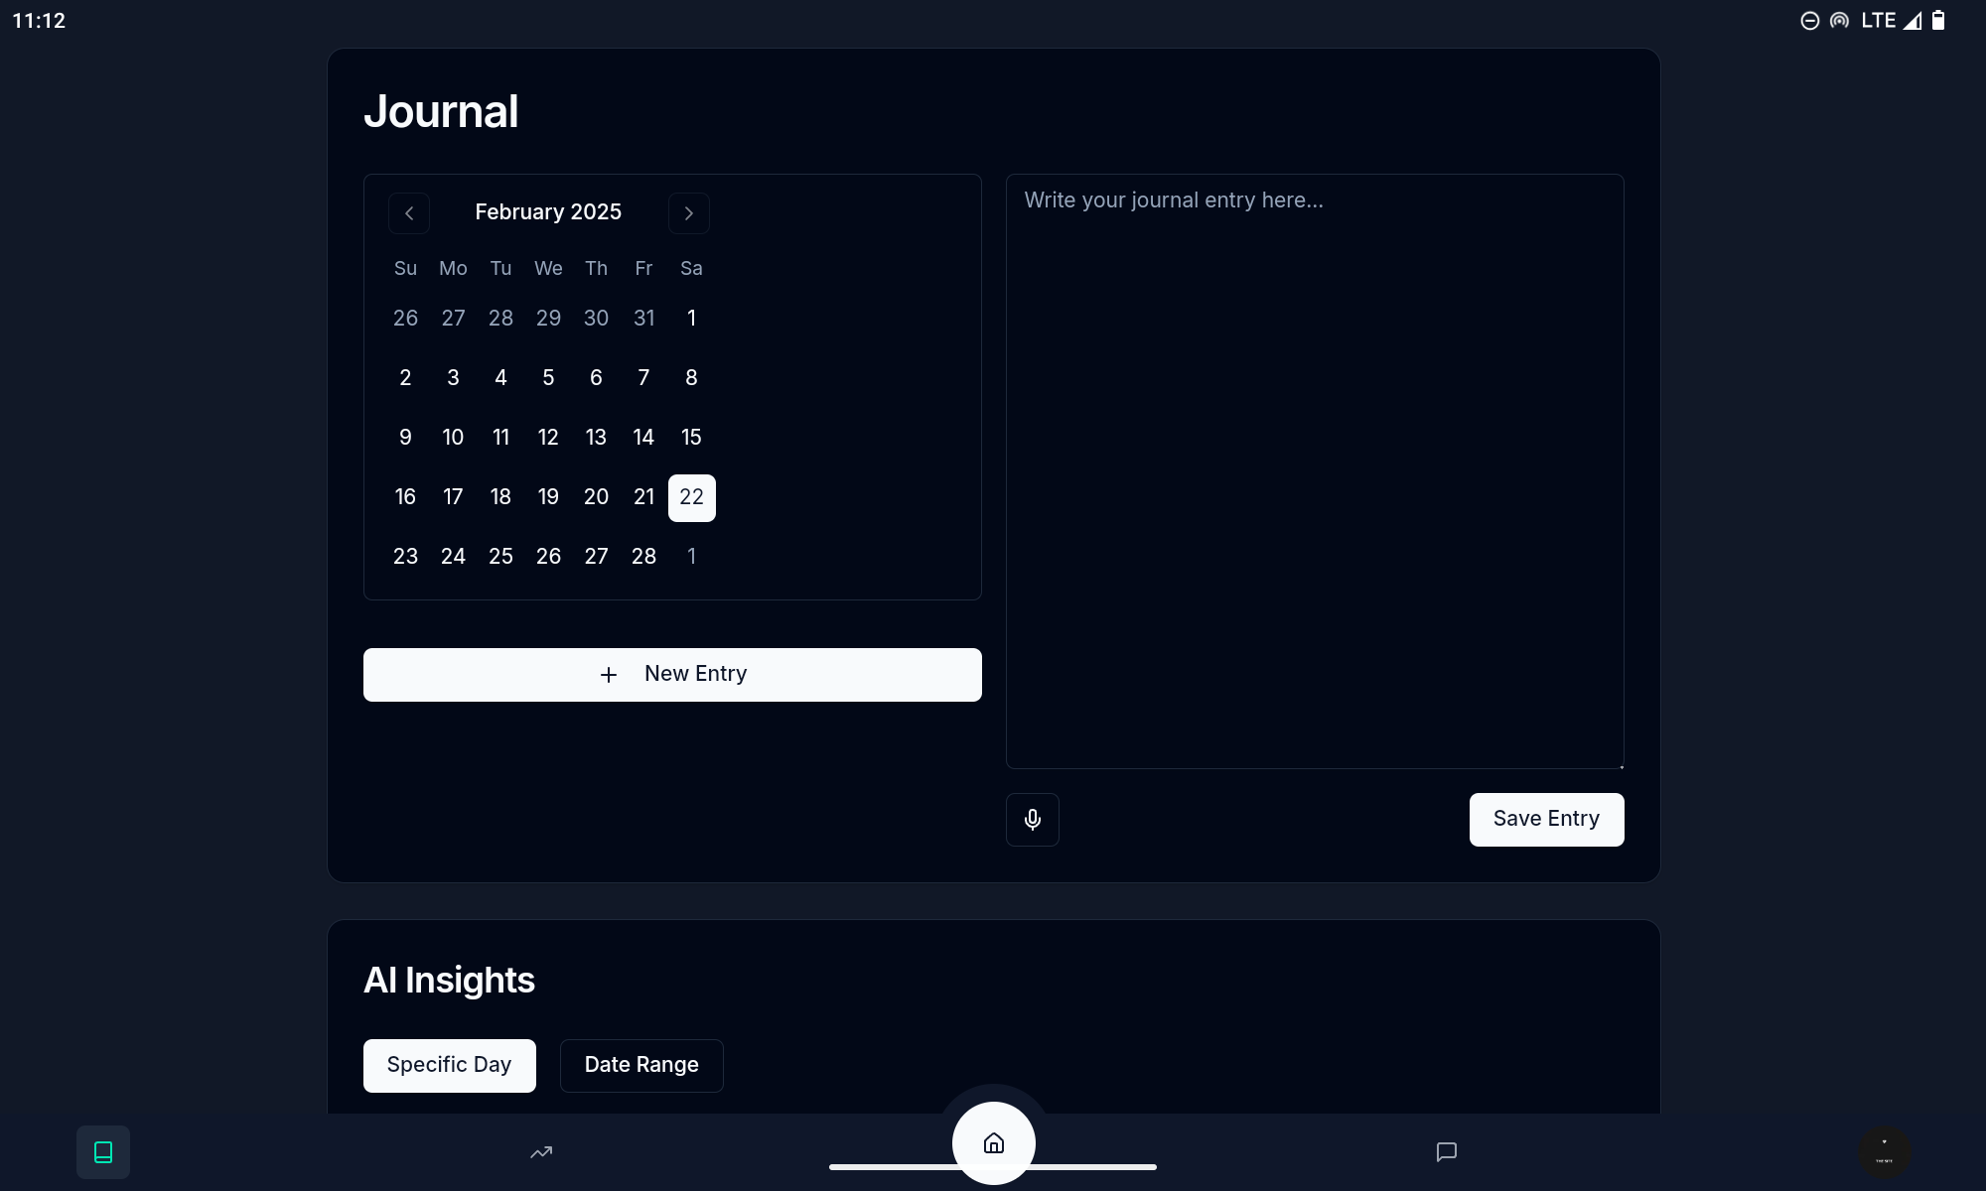This screenshot has height=1191, width=1986.
Task: Tap the do-not-disturb status bar icon
Action: (x=1809, y=21)
